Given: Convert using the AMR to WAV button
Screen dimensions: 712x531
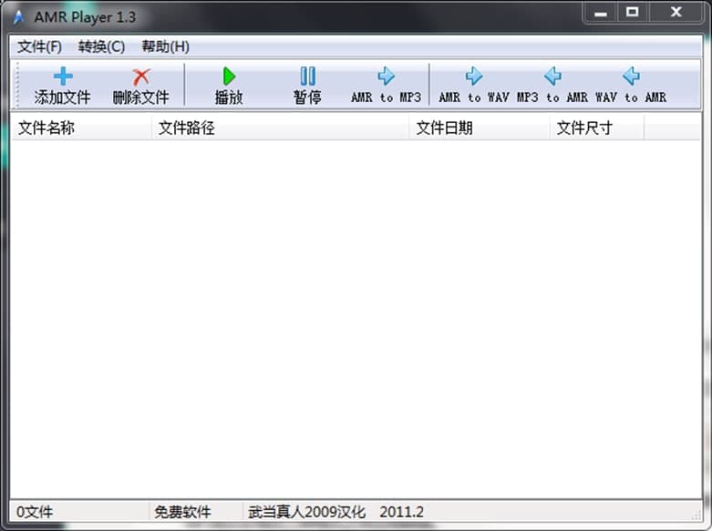Looking at the screenshot, I should tap(474, 86).
